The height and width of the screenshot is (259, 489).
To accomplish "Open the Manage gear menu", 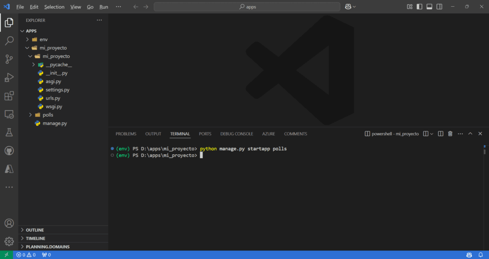I will click(x=9, y=241).
